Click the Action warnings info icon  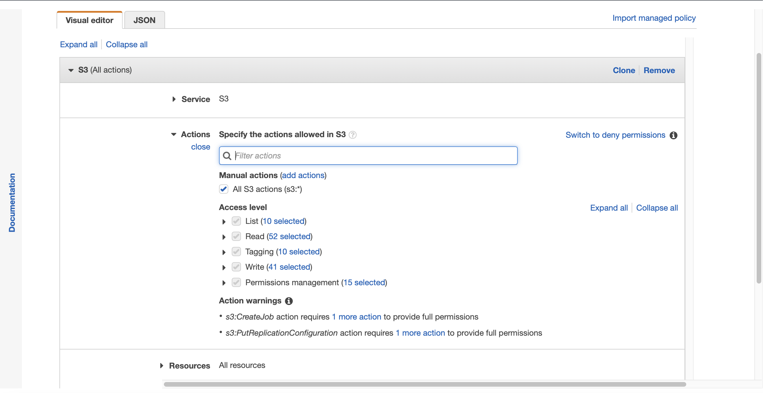[x=289, y=301]
